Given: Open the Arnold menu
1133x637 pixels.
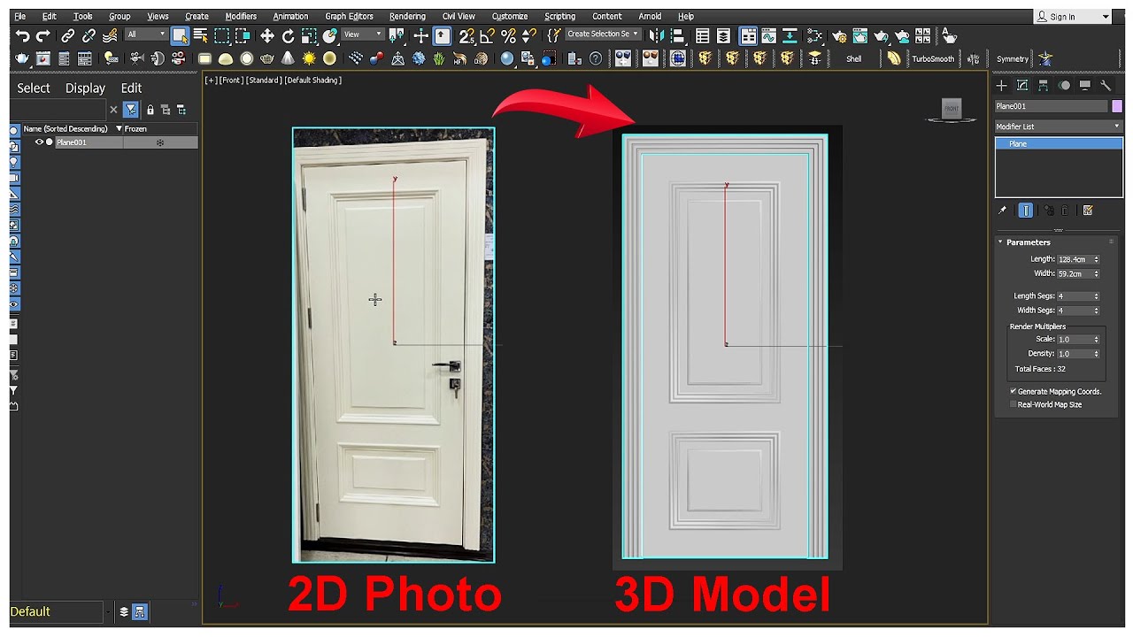Looking at the screenshot, I should pyautogui.click(x=650, y=16).
